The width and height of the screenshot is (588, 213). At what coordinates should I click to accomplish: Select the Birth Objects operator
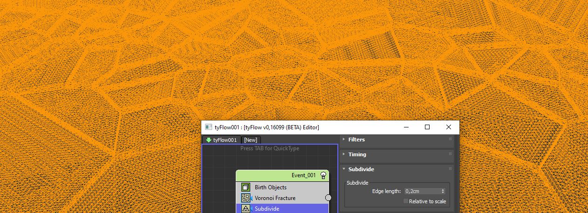[271, 187]
